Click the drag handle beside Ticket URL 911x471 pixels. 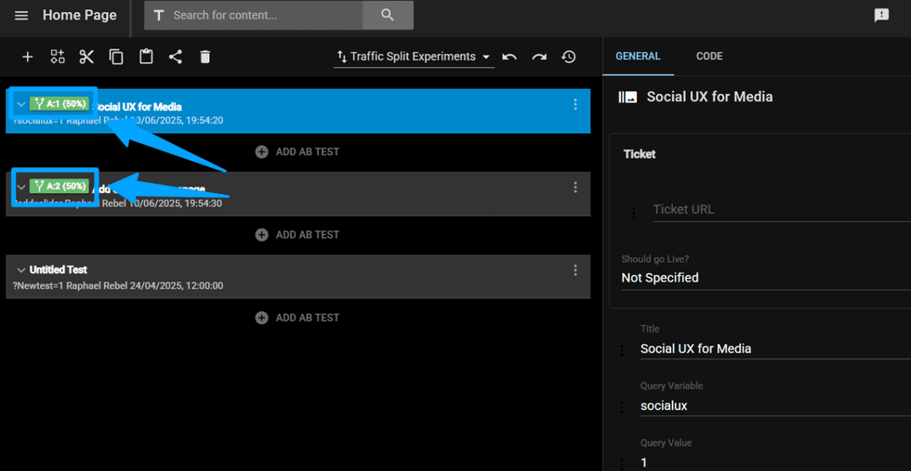coord(634,213)
